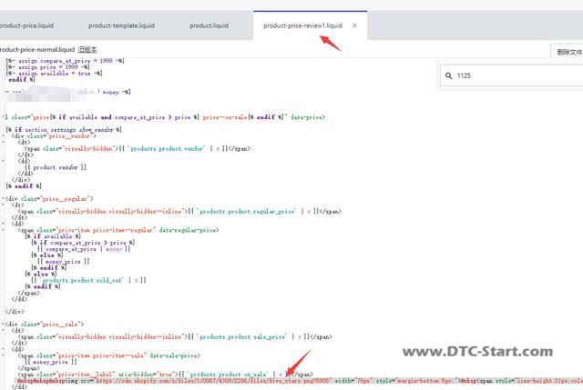
Task: Close the product-price-review1.liquid tab
Action: (354, 25)
